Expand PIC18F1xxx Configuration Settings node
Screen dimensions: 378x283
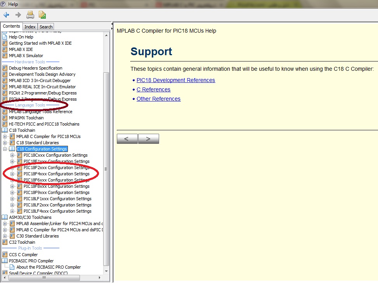12,162
